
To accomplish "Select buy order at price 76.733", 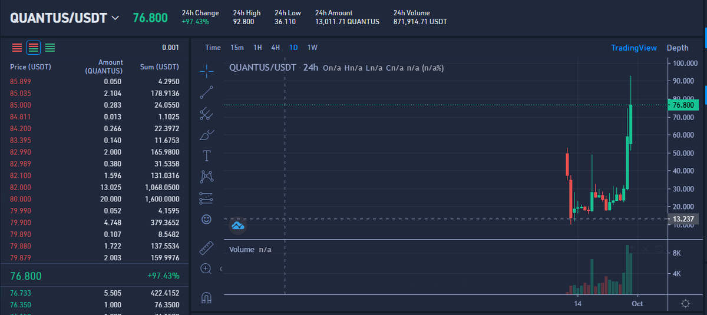I will coord(94,292).
